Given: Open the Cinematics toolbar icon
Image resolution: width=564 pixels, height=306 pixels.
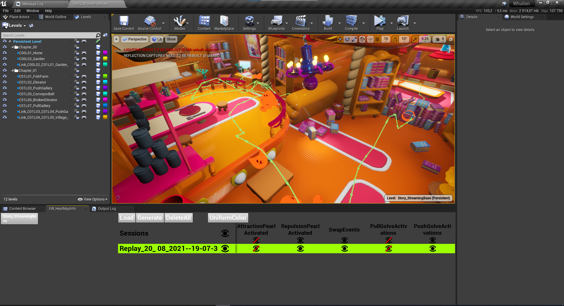Looking at the screenshot, I should [301, 23].
